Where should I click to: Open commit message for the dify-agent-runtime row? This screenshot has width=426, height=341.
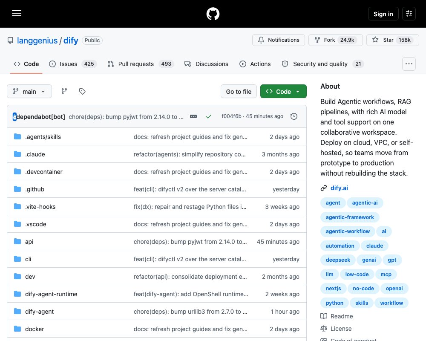191,294
